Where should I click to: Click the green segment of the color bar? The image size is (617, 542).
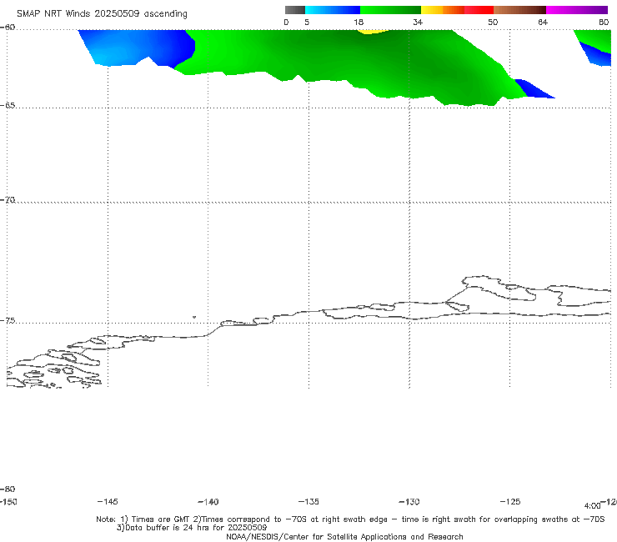pyautogui.click(x=391, y=10)
